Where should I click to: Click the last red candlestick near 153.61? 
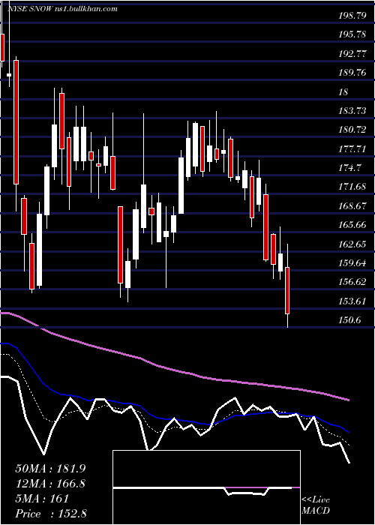pos(287,291)
